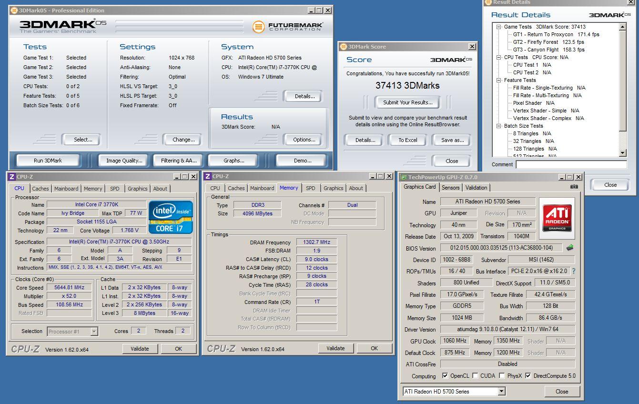Open the ATI Radeon HD 5700 Series dropdown

pos(501,392)
